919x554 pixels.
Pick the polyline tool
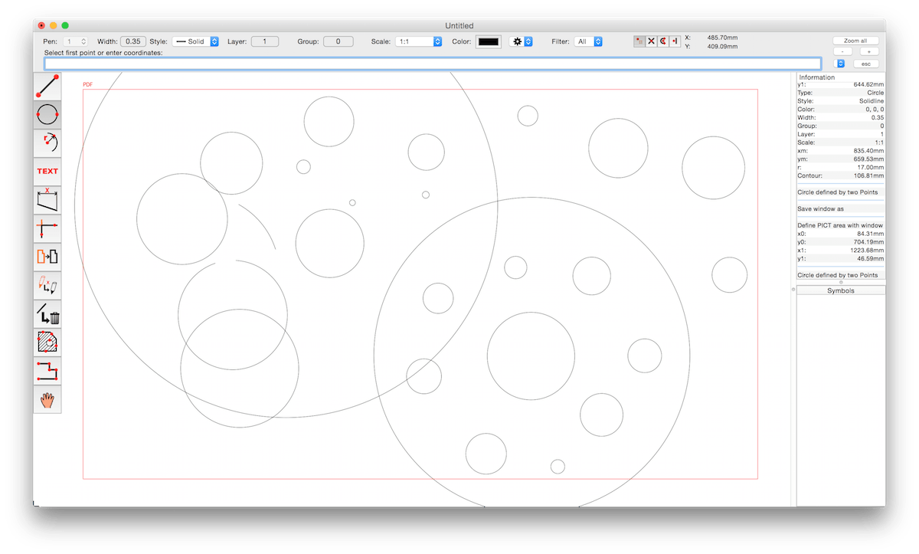point(47,370)
